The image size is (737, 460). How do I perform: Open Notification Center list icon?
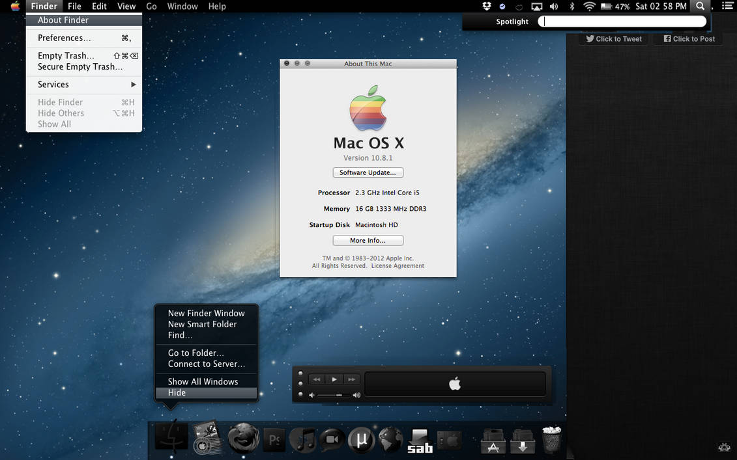pyautogui.click(x=727, y=6)
